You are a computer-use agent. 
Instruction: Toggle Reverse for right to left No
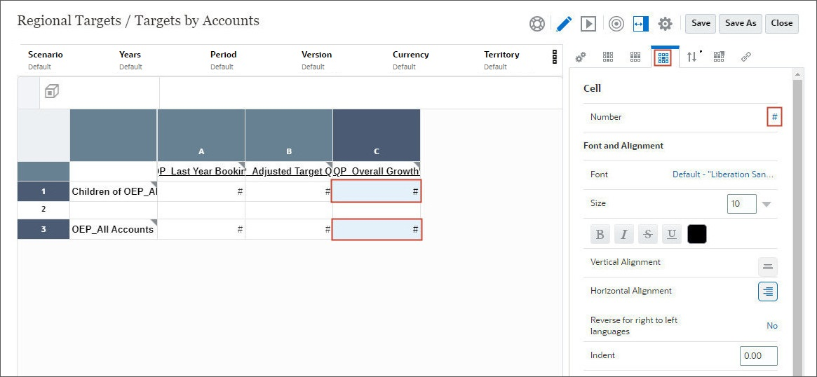tap(772, 325)
